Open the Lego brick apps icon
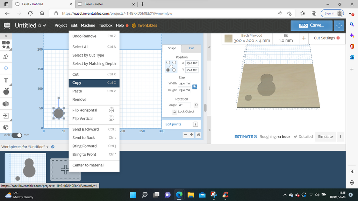Image resolution: width=358 pixels, height=201 pixels. pyautogui.click(x=6, y=104)
